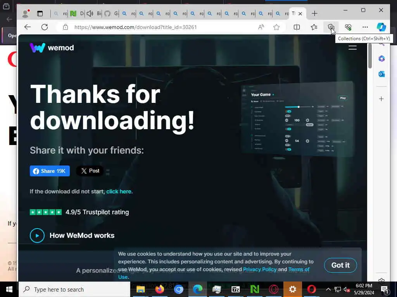Viewport: 397px width, 297px height.
Task: Click the muted volume tray icon
Action: pyautogui.click(x=347, y=289)
